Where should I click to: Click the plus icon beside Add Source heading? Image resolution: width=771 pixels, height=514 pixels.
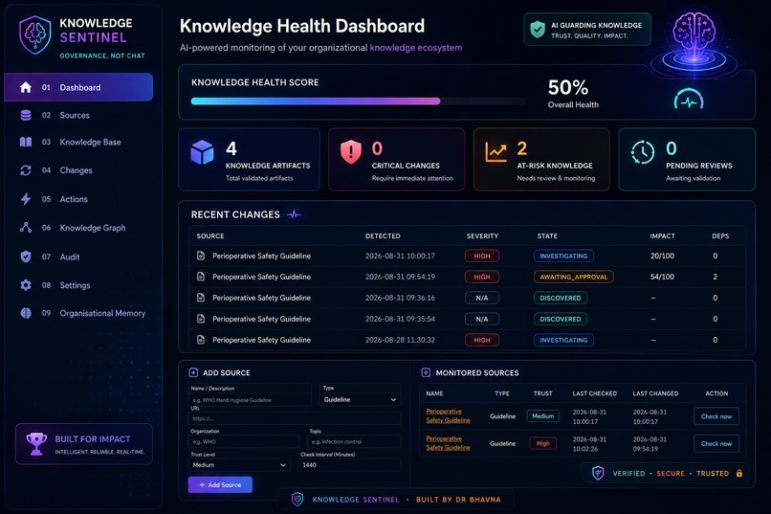click(x=193, y=372)
